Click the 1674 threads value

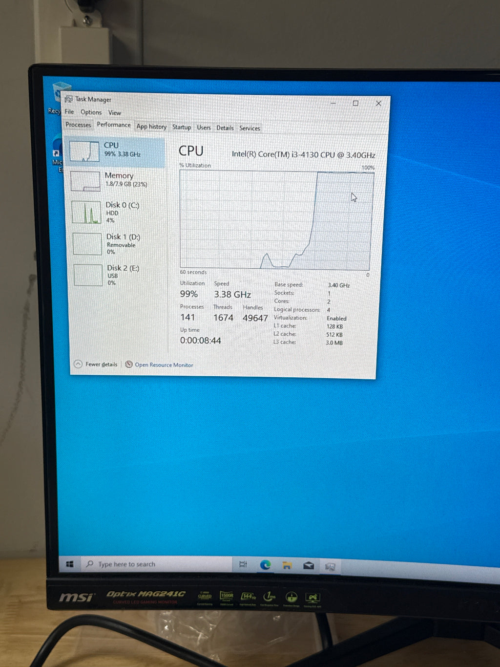pyautogui.click(x=223, y=318)
